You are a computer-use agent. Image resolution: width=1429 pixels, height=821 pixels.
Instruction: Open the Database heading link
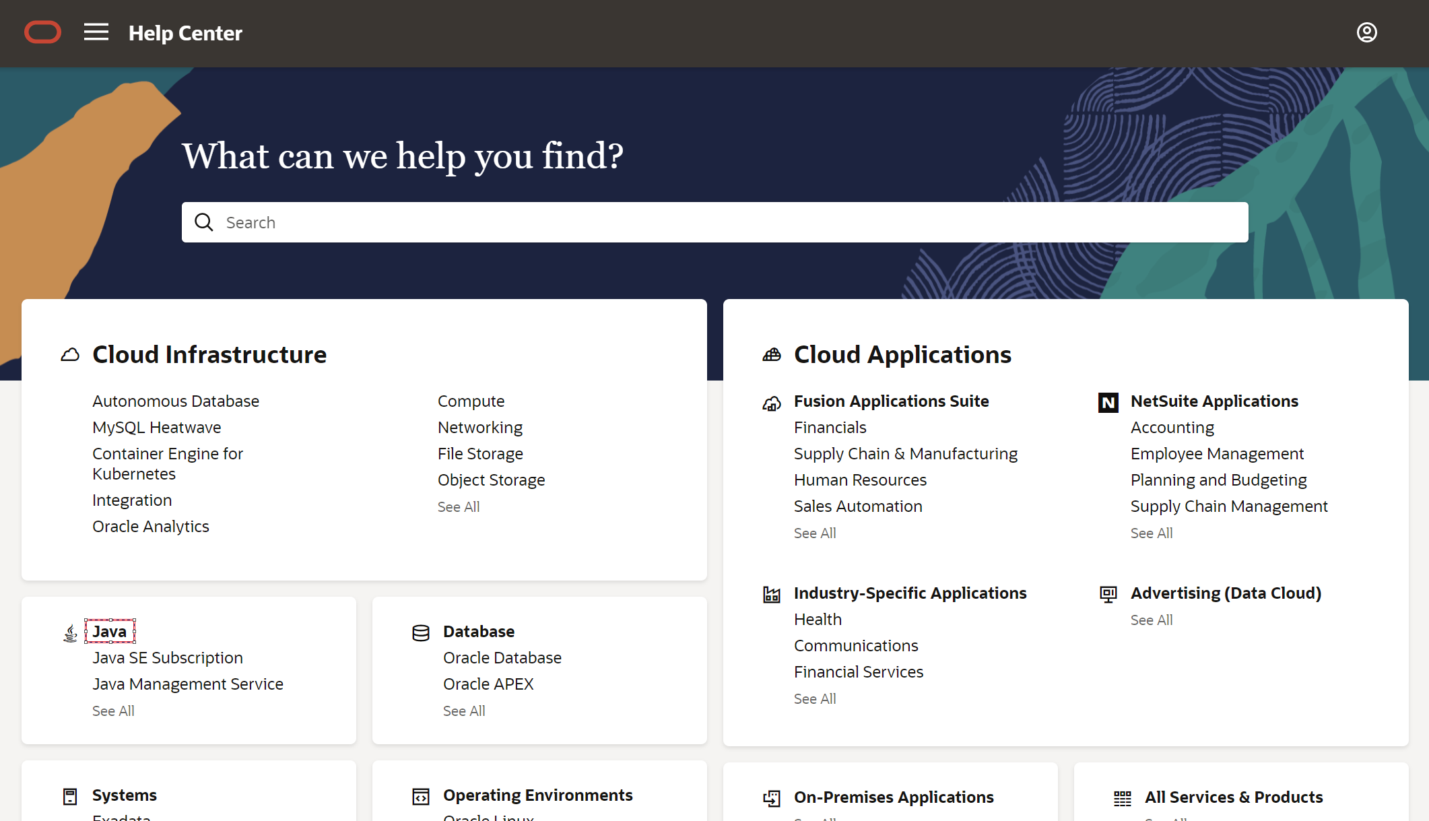pos(479,632)
